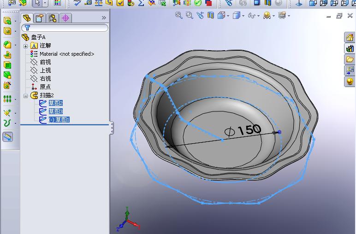This screenshot has width=356, height=234.
Task: Click the Display Style cube icon
Action: 237,15
